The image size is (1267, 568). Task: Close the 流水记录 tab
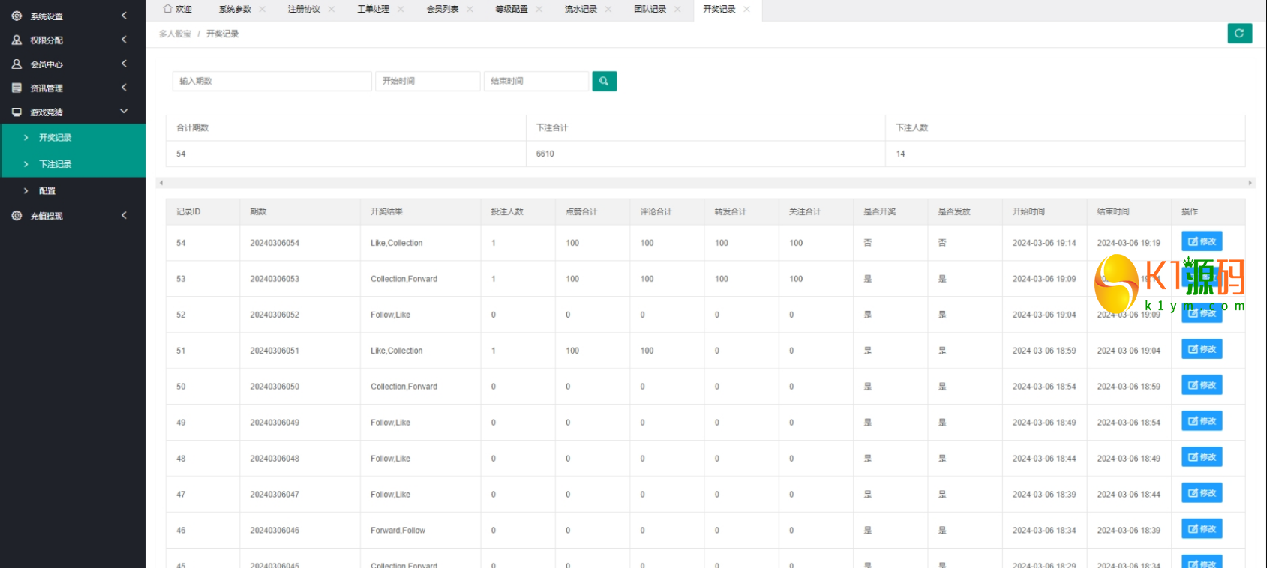coord(608,9)
